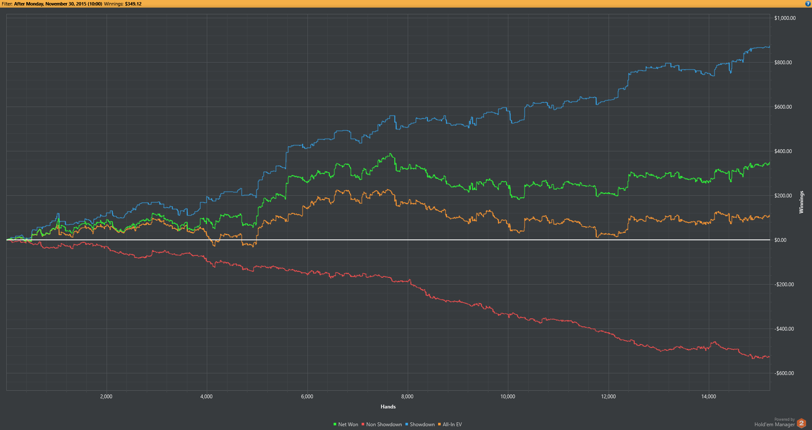Click the '-$600.00' y-axis label
This screenshot has height=430, width=812.
coord(784,373)
